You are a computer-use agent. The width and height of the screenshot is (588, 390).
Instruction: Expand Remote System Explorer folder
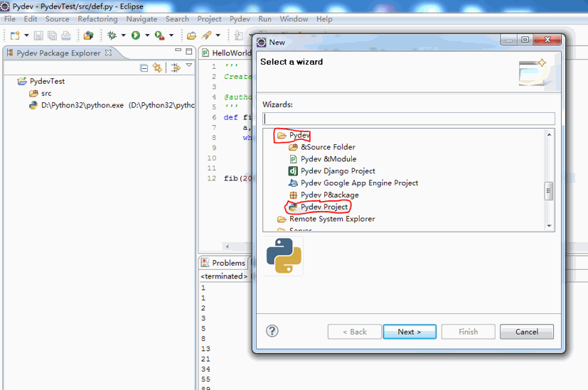[x=326, y=220]
